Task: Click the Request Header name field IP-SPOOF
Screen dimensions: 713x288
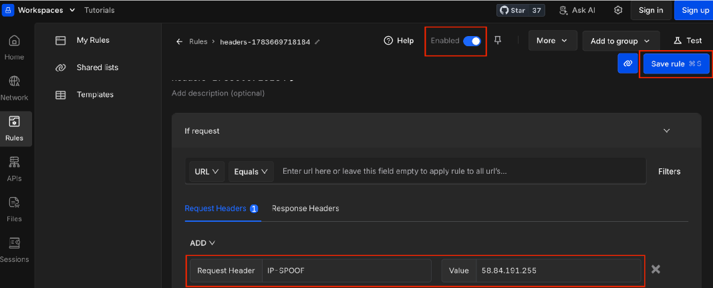Action: (347, 271)
